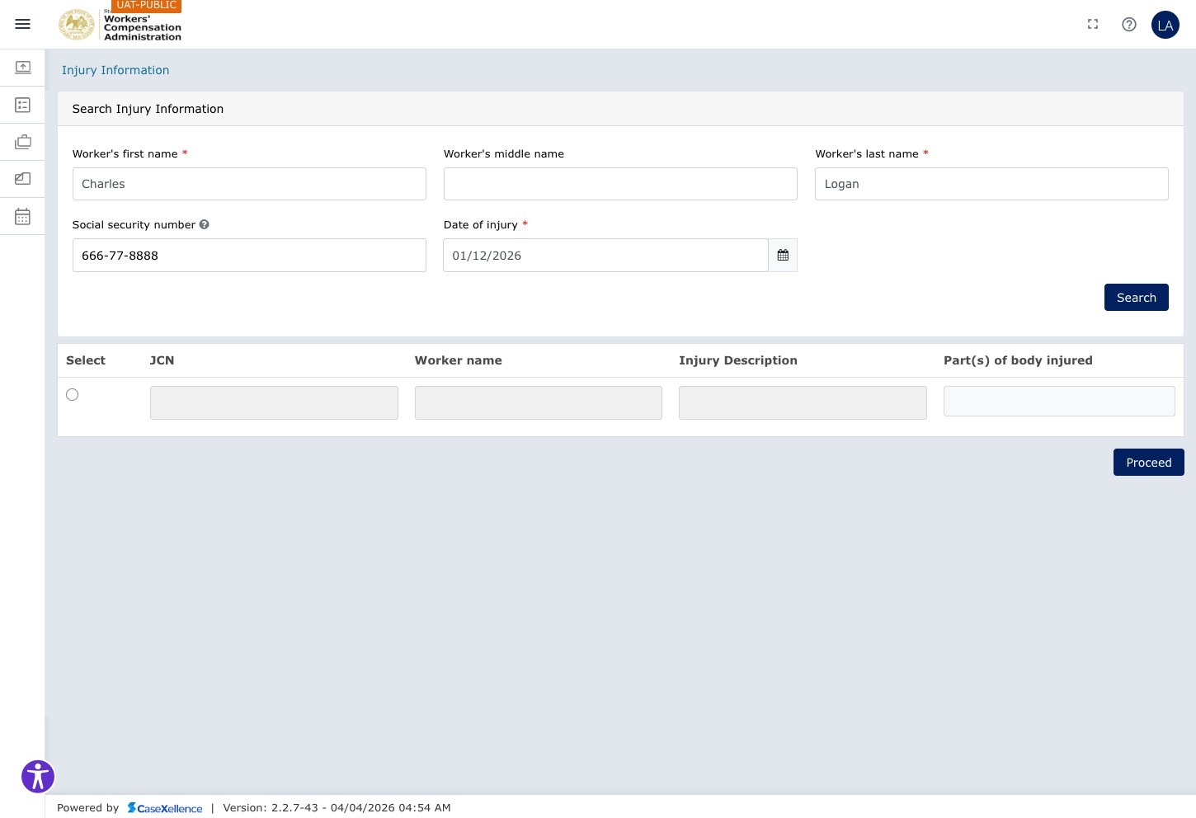1196x818 pixels.
Task: Click the Injury Description result field
Action: [x=803, y=402]
